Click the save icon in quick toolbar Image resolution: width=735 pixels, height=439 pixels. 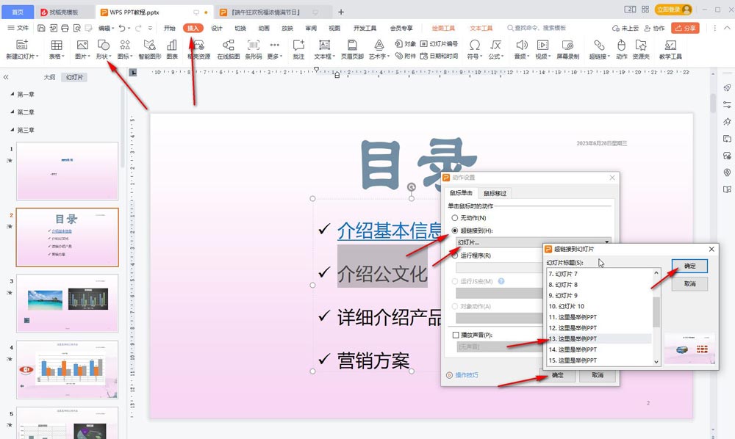[41, 28]
